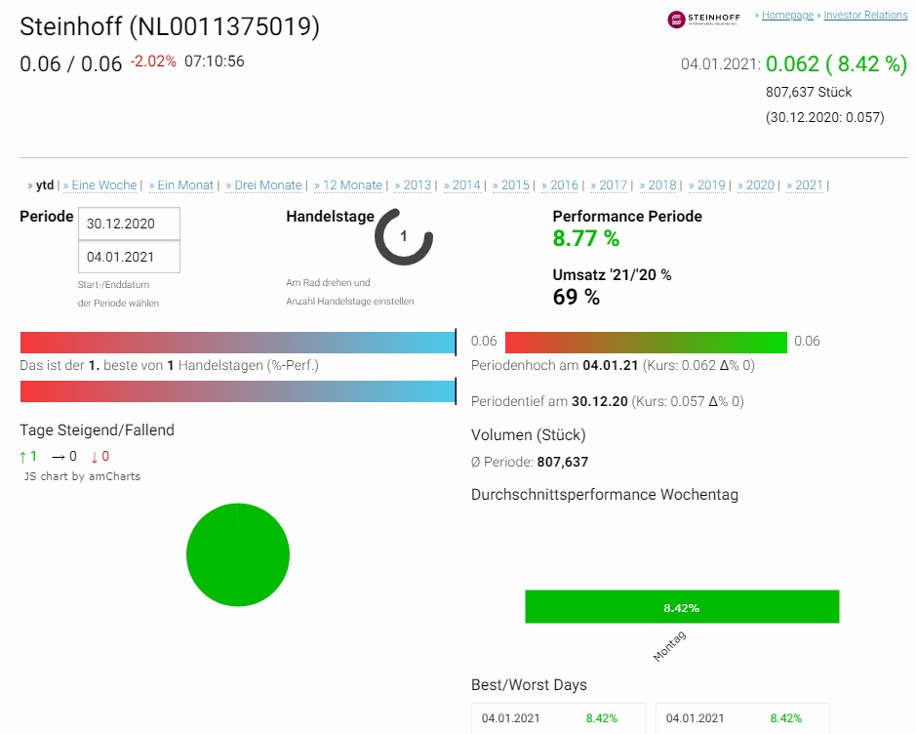Click the Handelstage rotary dial
The width and height of the screenshot is (916, 734).
404,236
